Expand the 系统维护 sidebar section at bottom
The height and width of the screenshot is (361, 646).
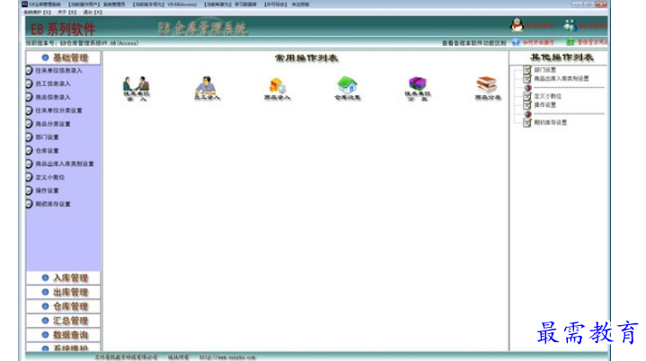tap(64, 348)
